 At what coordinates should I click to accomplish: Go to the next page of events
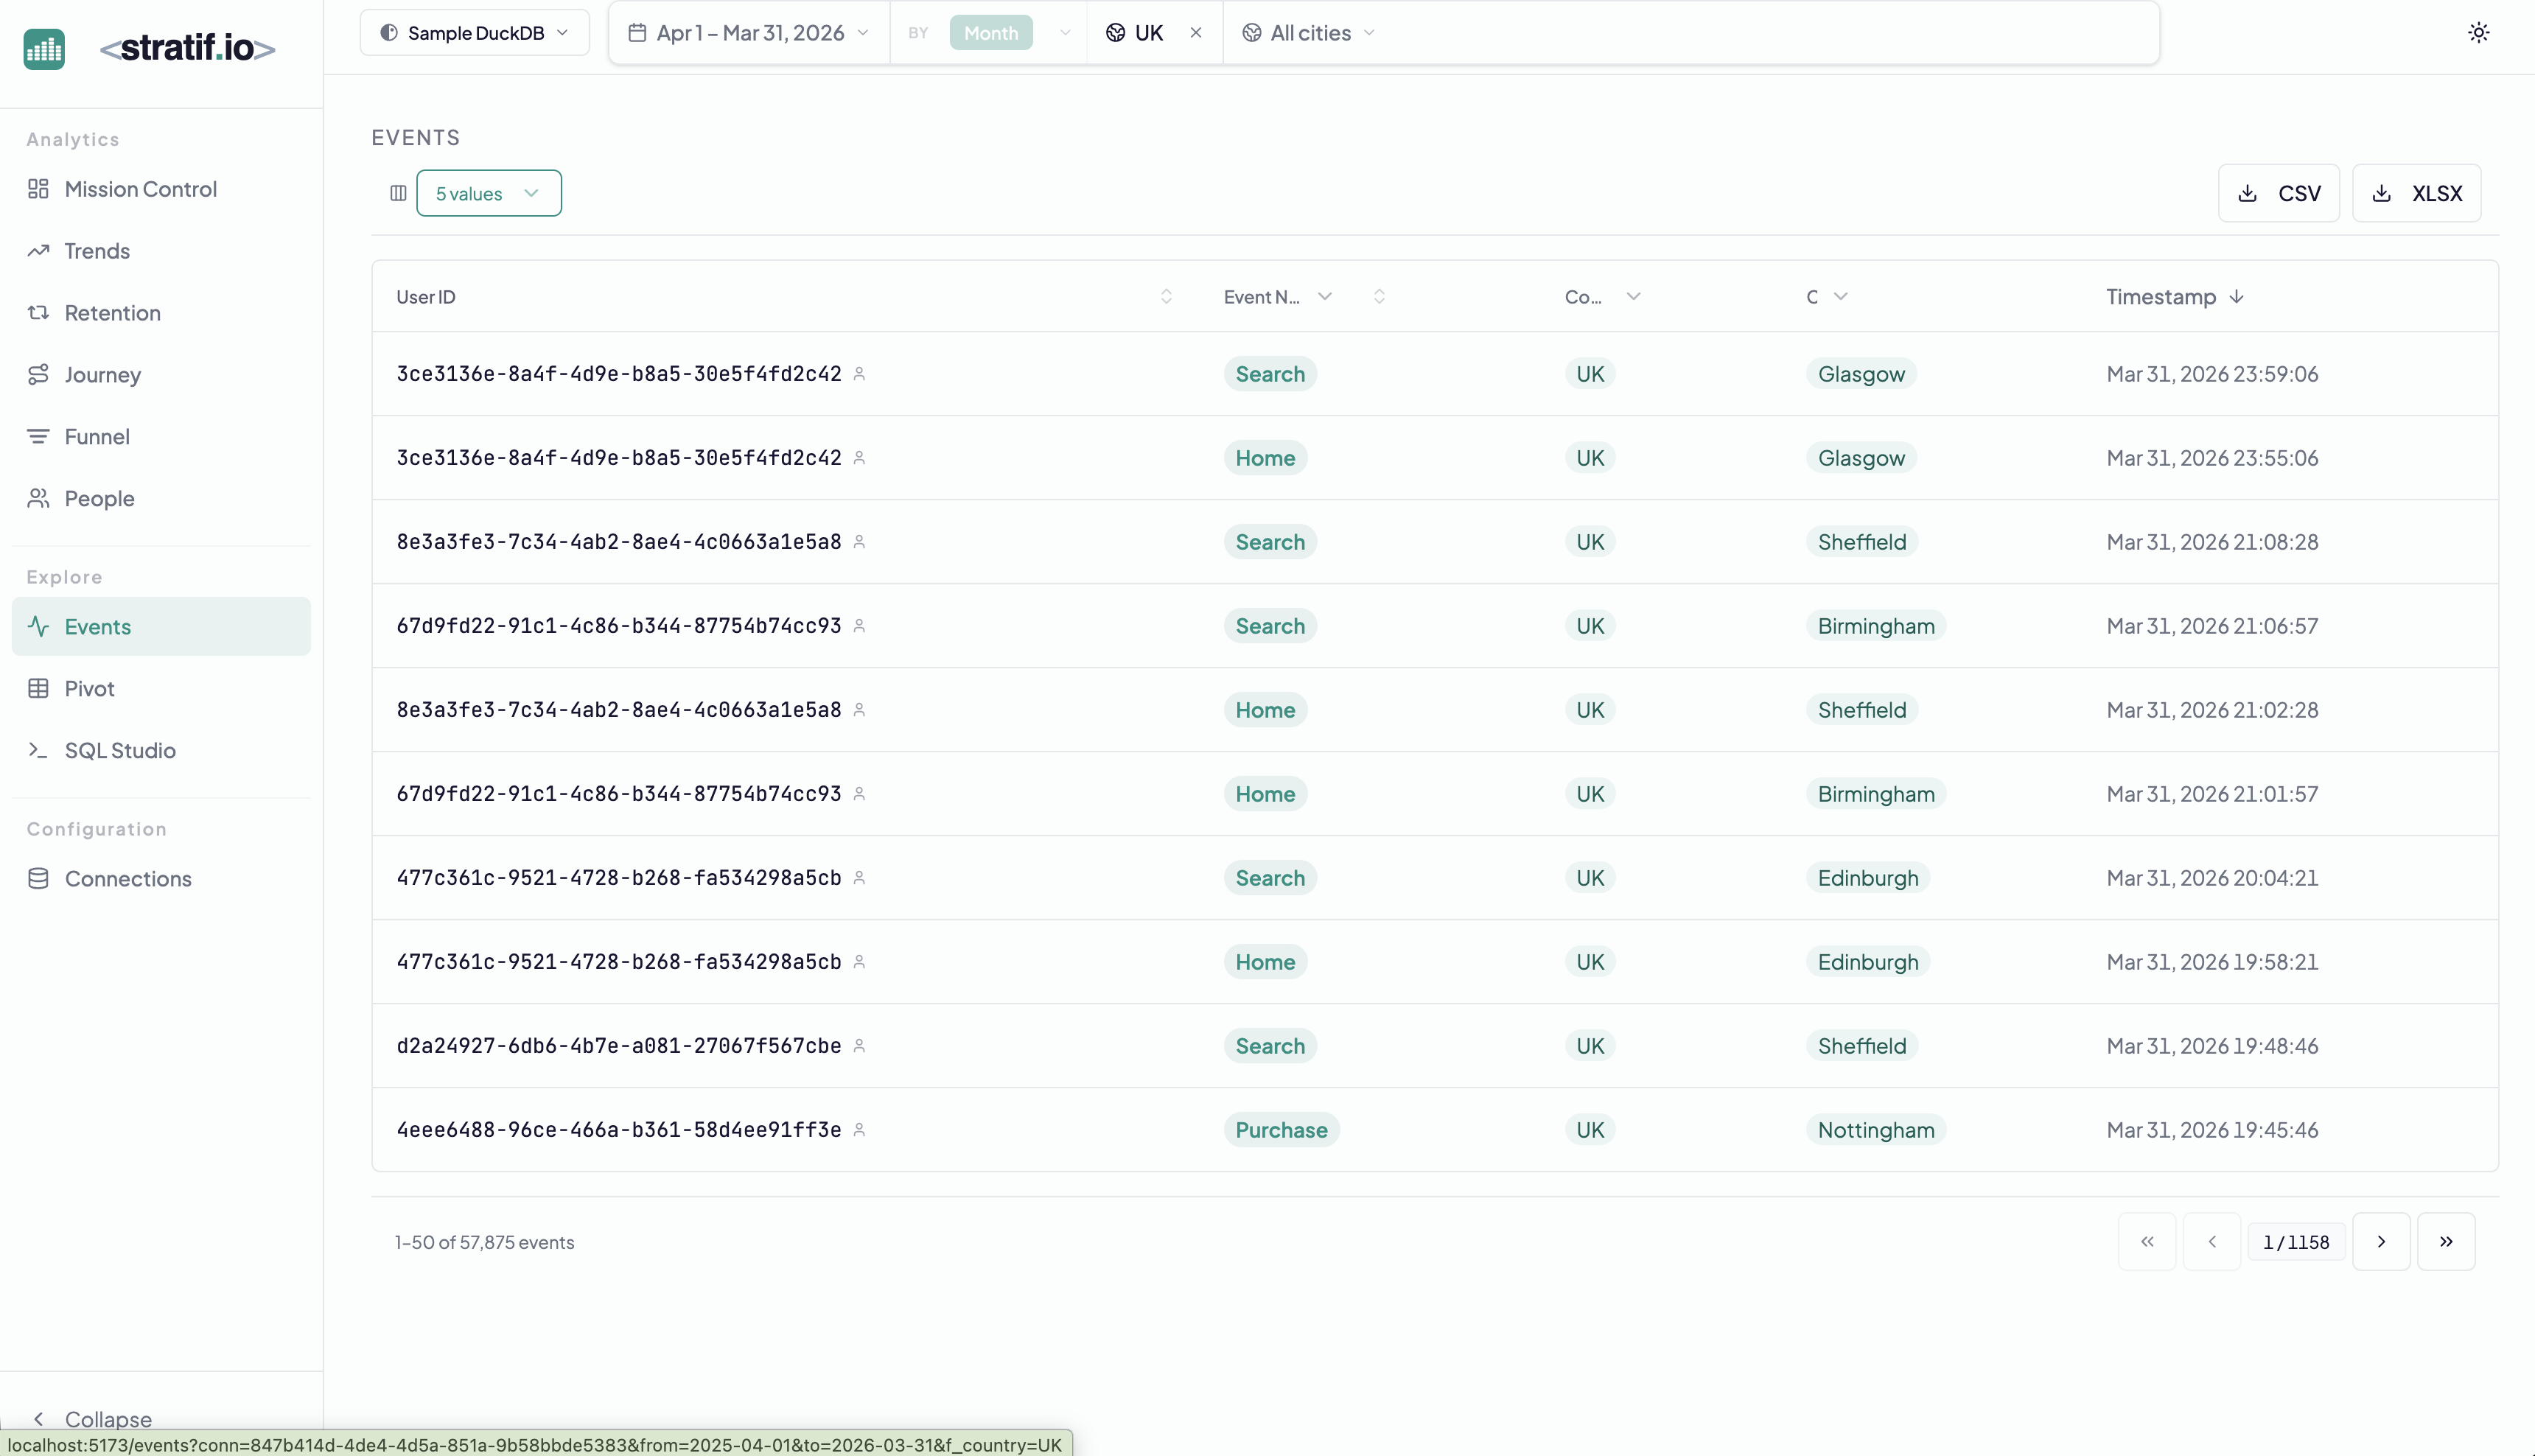pos(2381,1242)
